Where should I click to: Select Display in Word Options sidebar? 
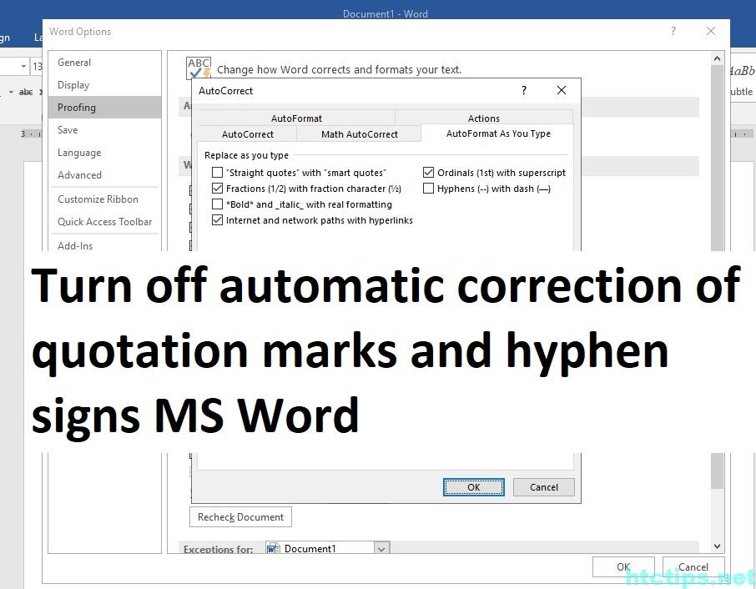(104, 85)
